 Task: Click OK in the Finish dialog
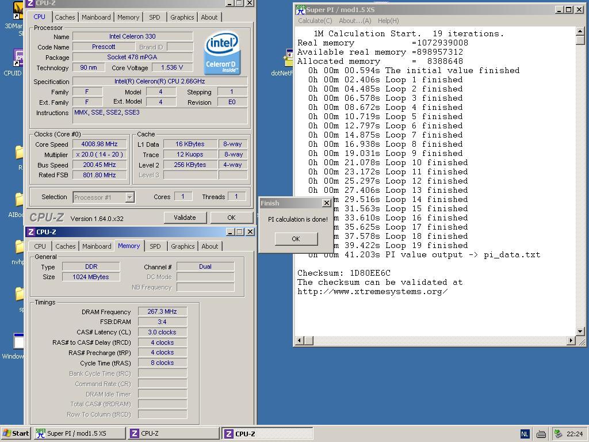click(296, 239)
